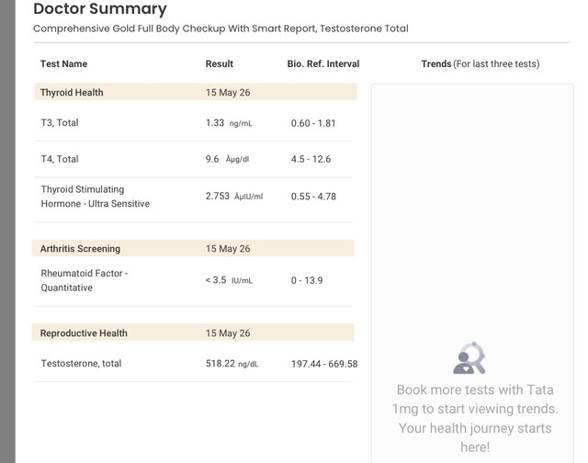Image resolution: width=588 pixels, height=463 pixels.
Task: Click the reference range '197.44 - 669.58'
Action: (x=324, y=364)
